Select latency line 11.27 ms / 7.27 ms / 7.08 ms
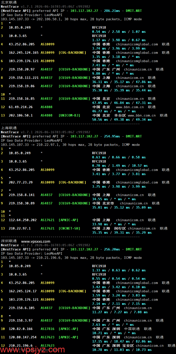The width and height of the screenshot is (176, 354). (x=120, y=312)
